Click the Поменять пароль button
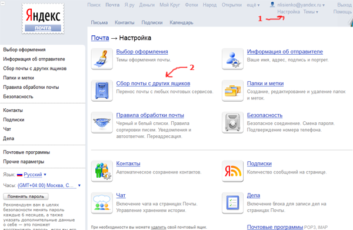This screenshot has height=230, width=353. pos(26,196)
